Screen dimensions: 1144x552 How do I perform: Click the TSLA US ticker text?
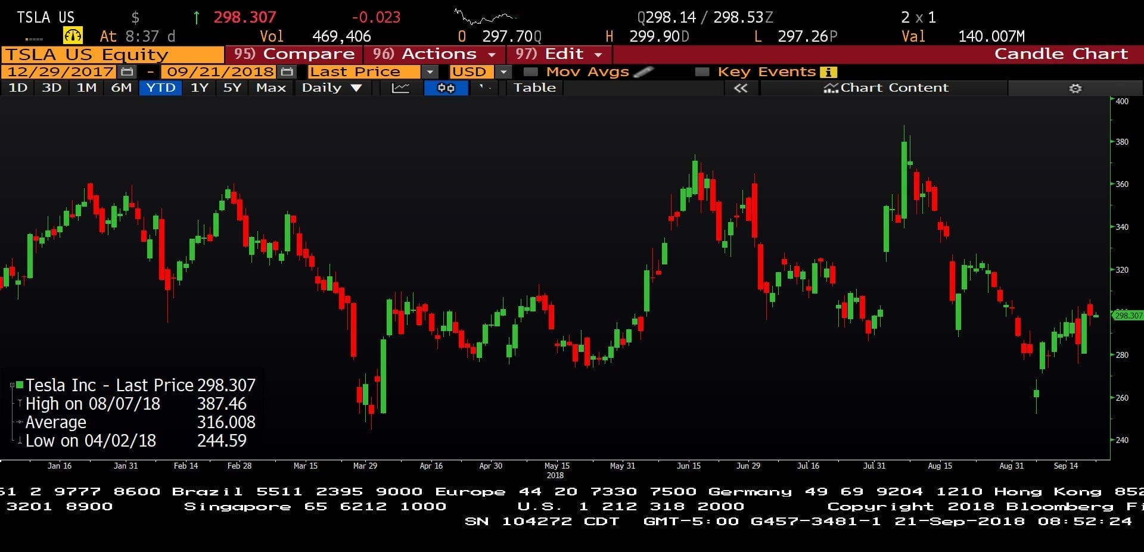[45, 17]
